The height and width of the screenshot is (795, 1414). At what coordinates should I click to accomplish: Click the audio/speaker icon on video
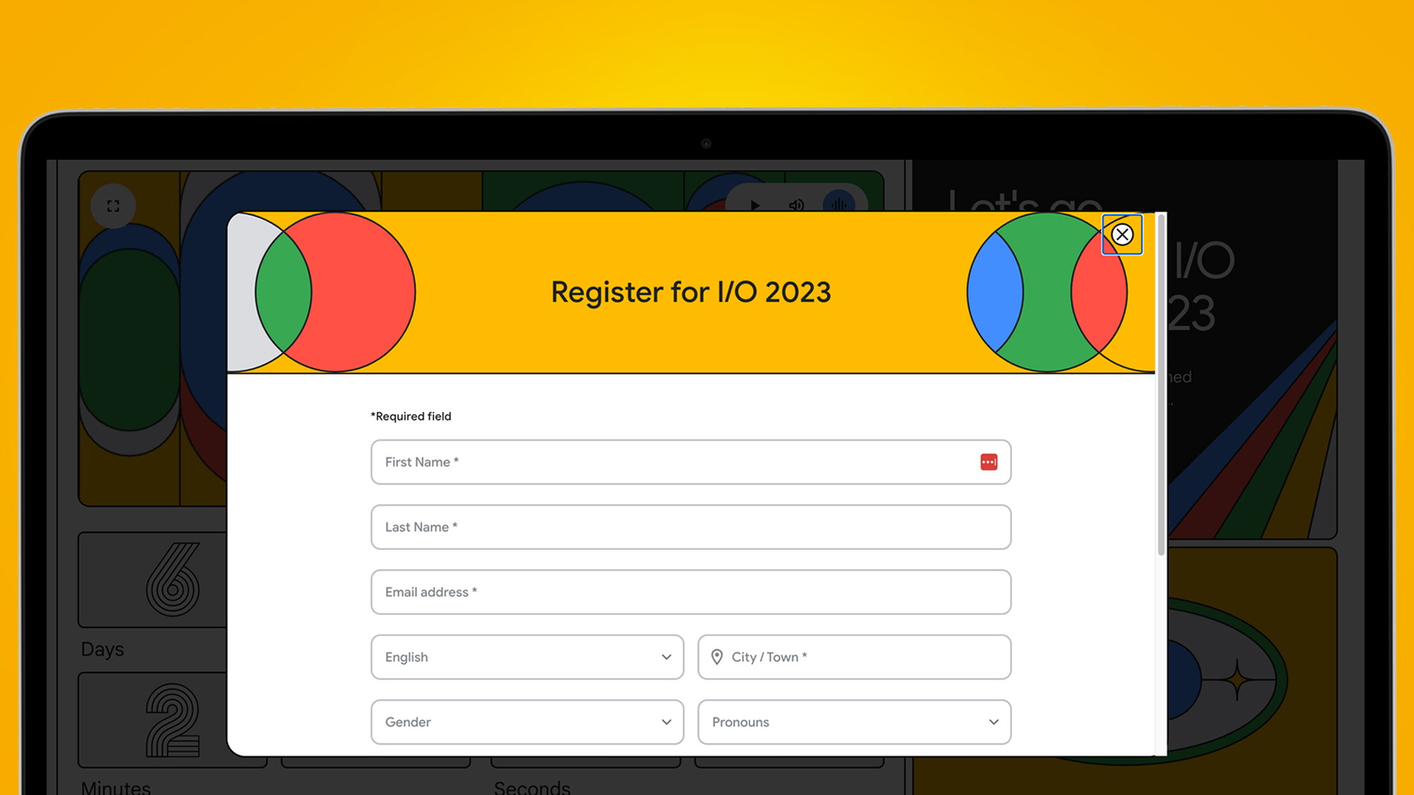(x=795, y=203)
